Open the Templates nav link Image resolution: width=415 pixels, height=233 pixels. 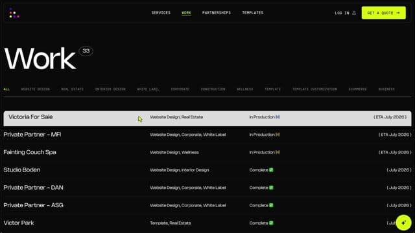(x=253, y=13)
